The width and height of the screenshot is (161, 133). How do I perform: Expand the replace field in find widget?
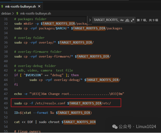[90, 20]
